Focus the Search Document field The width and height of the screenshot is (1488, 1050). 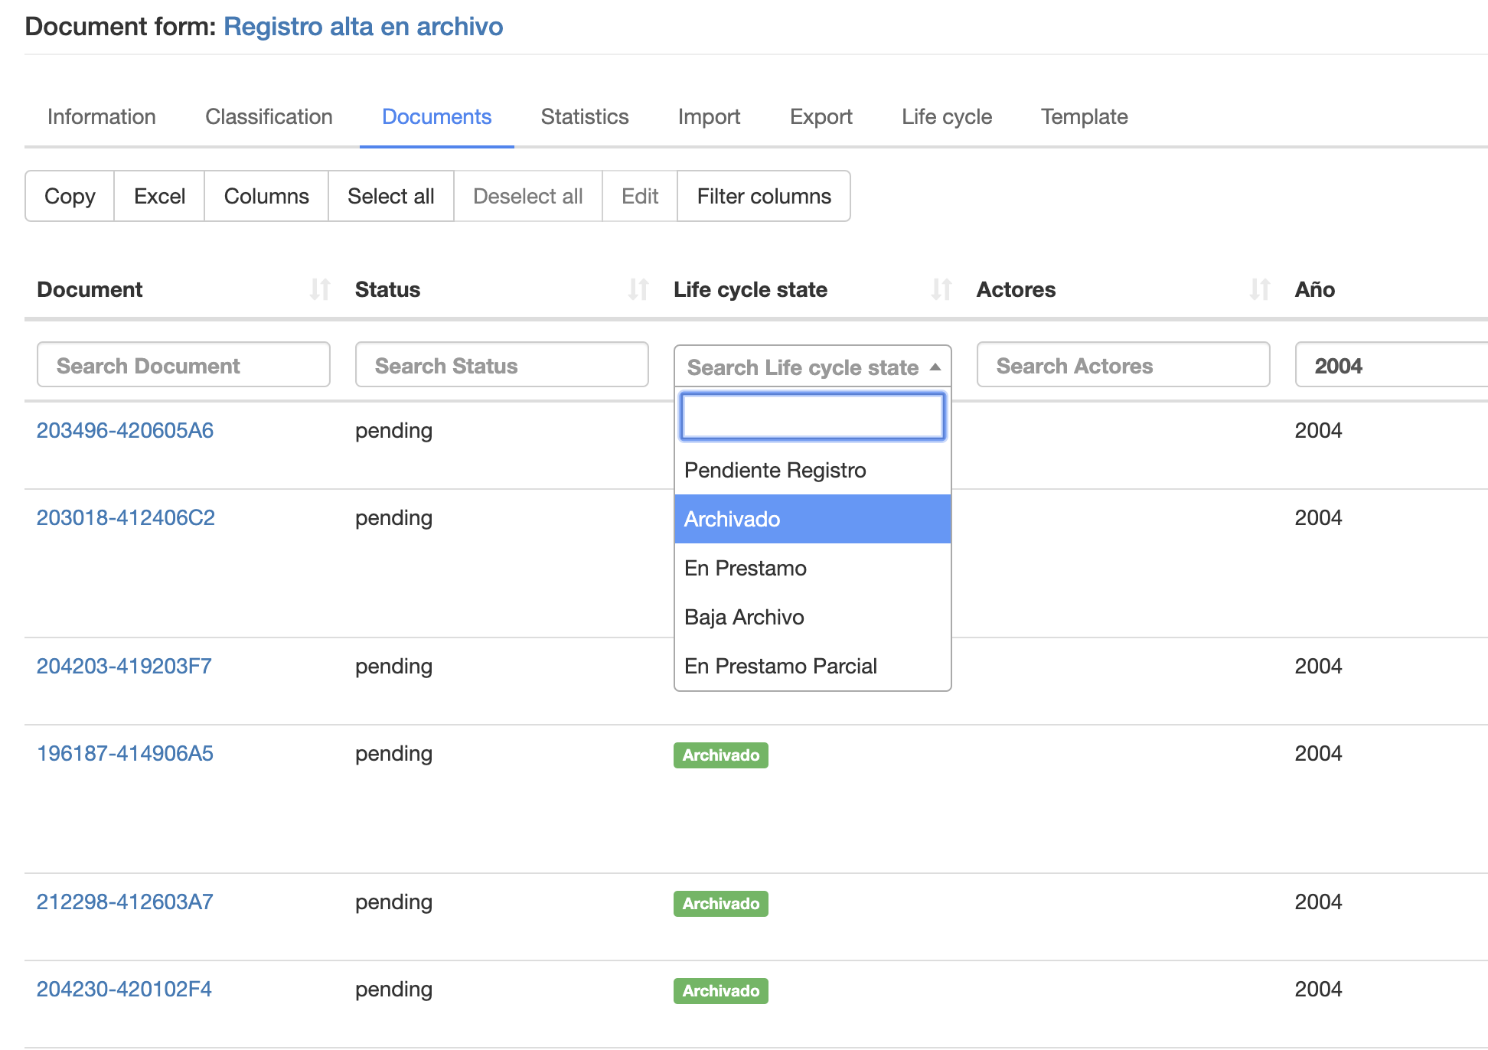pos(184,365)
